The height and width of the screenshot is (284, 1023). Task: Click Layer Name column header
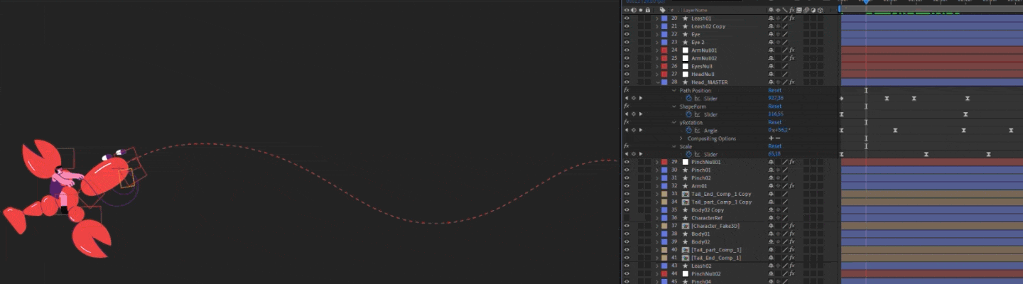tap(695, 10)
